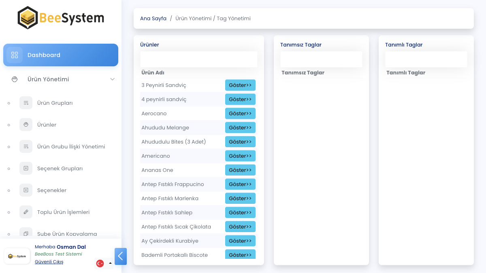This screenshot has width=486, height=273.
Task: Go to Ana Sayfa in breadcrumb
Action: 153,19
